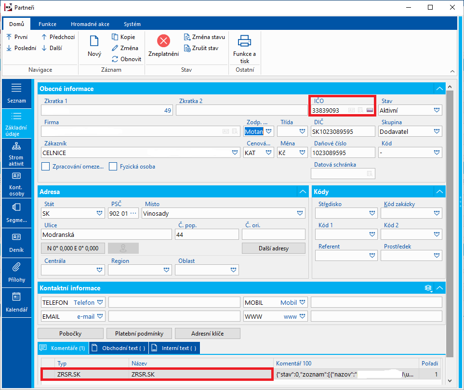
Task: Open Seznam list view in sidebar
Action: 16,93
